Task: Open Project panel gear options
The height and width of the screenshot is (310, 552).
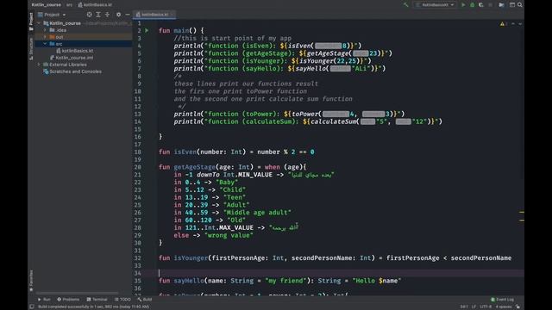Action: click(119, 15)
